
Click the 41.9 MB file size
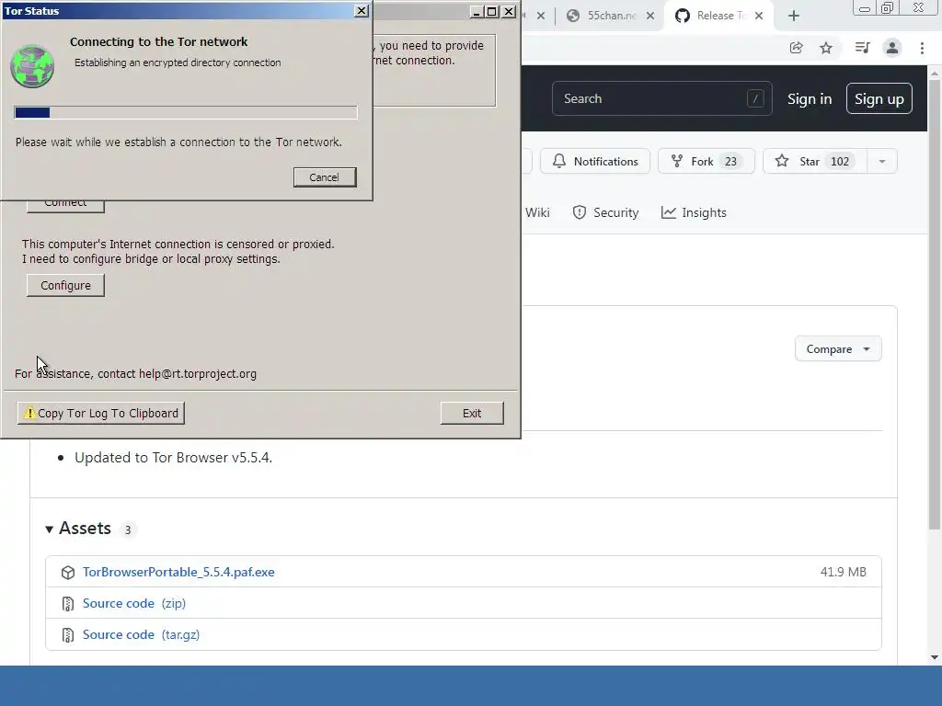pyautogui.click(x=843, y=572)
